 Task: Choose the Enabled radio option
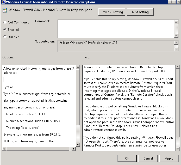5,30
